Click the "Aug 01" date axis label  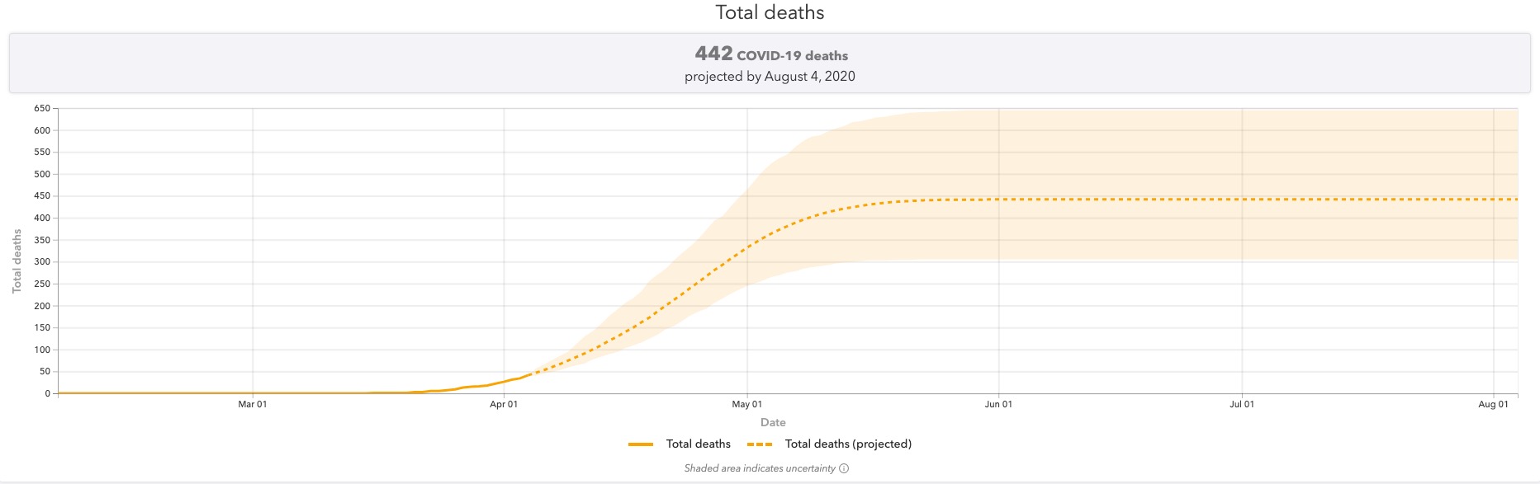1493,404
